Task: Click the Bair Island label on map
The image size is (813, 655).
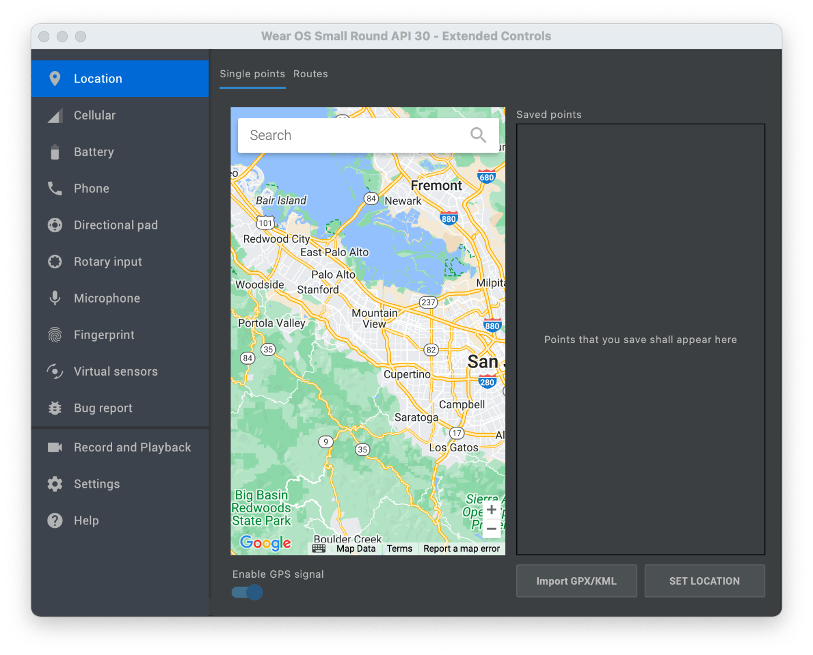Action: click(x=281, y=200)
